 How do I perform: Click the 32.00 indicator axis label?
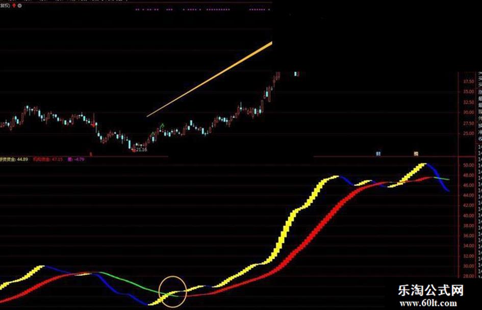point(468,256)
